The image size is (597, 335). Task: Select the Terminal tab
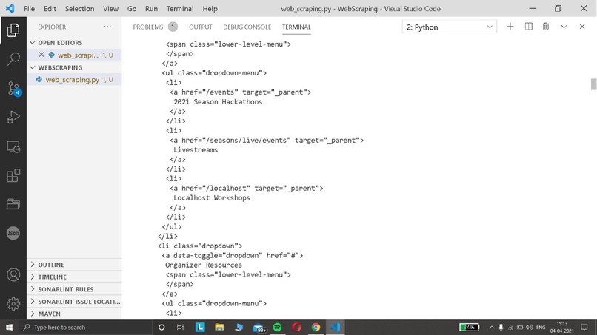pos(296,27)
